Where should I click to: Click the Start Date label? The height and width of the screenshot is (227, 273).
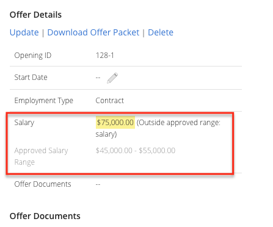pyautogui.click(x=31, y=77)
